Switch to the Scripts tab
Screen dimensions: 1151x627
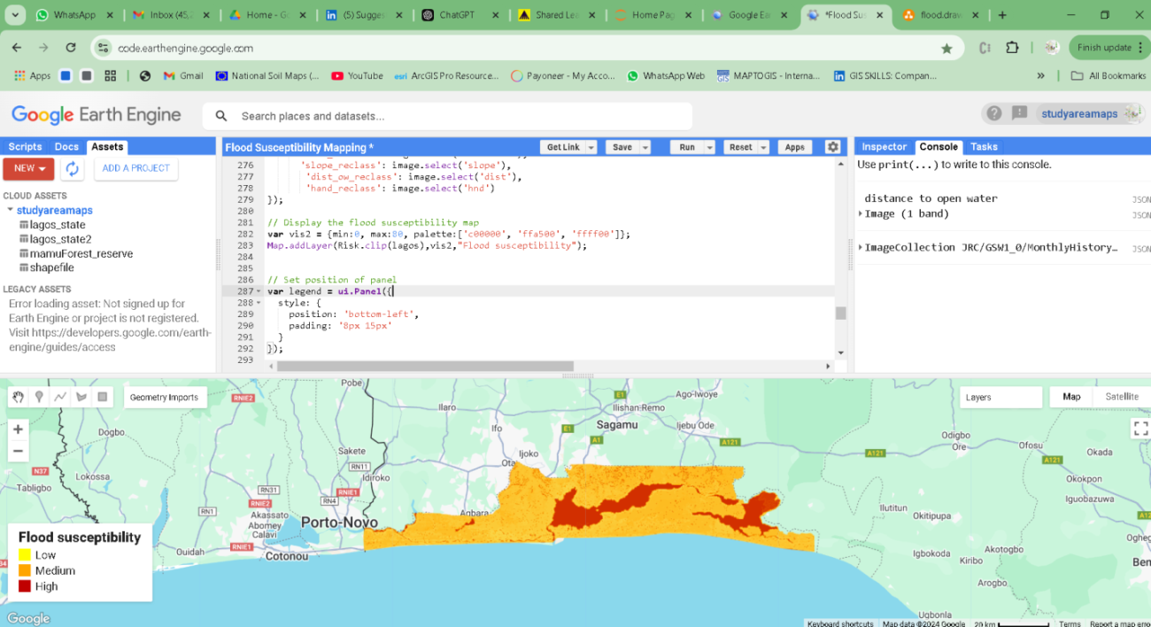pos(25,147)
